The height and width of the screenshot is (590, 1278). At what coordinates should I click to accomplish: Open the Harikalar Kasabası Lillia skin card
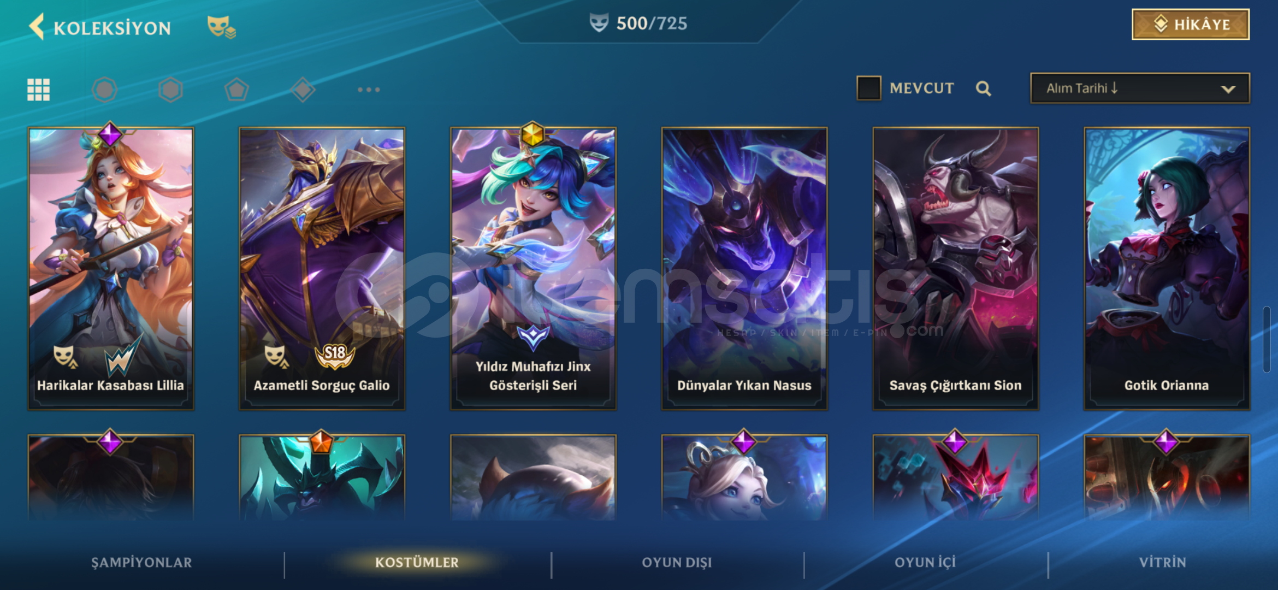[111, 269]
